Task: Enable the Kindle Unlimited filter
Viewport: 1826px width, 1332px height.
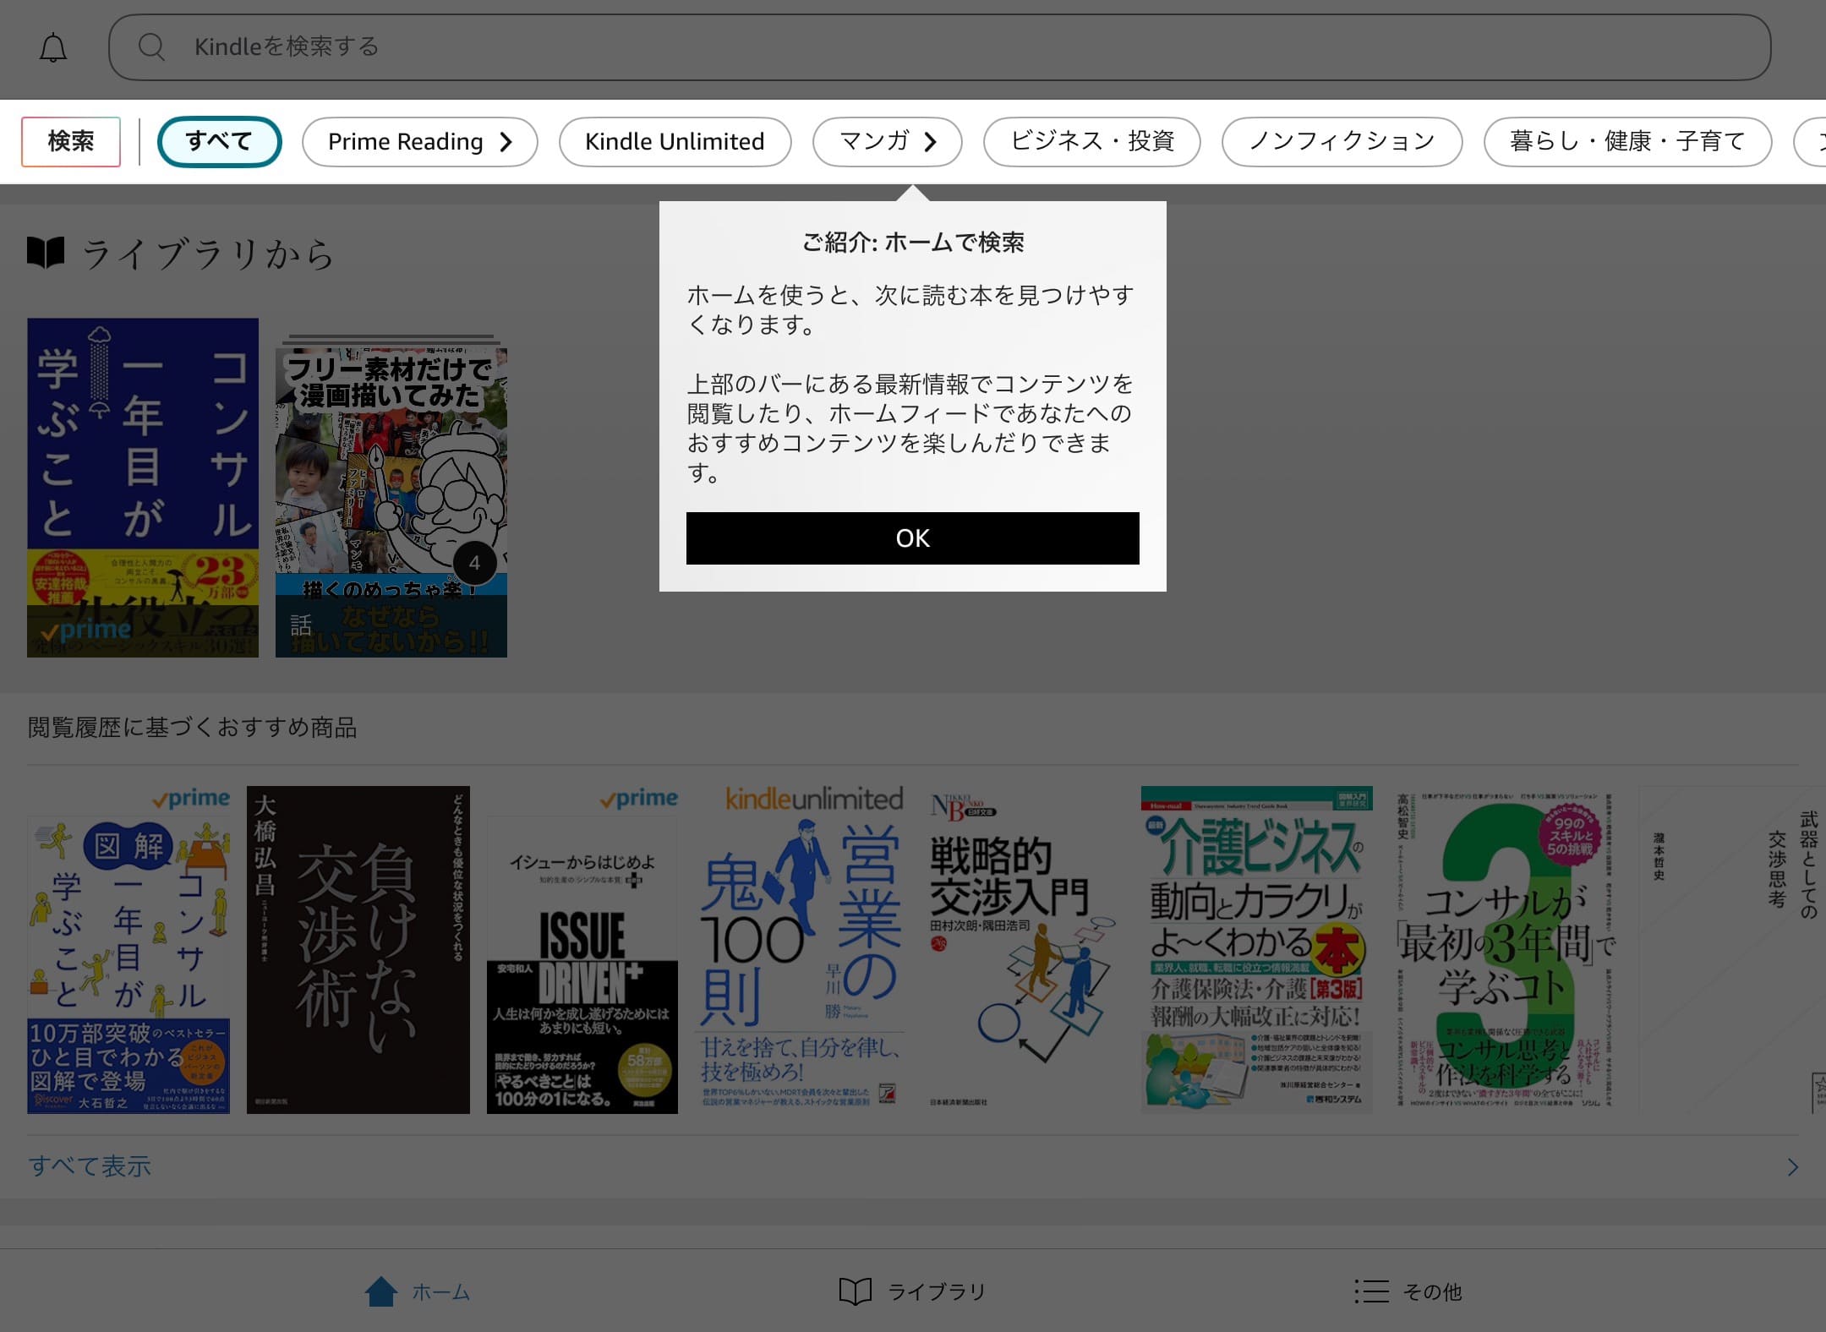Action: pos(674,141)
